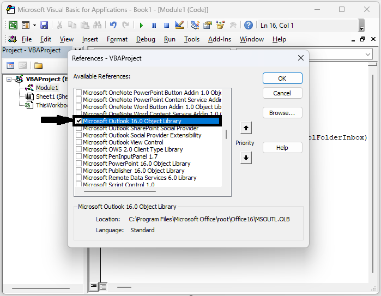Click the Reset stop icon
The width and height of the screenshot is (381, 296).
(166, 25)
